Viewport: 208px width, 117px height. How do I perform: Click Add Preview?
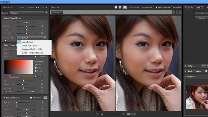[x=134, y=7]
